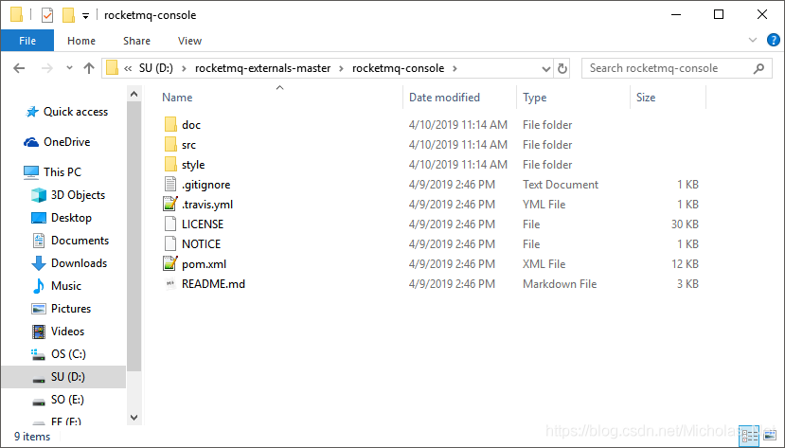The height and width of the screenshot is (448, 785).
Task: Expand the ribbon with the chevron
Action: [753, 40]
